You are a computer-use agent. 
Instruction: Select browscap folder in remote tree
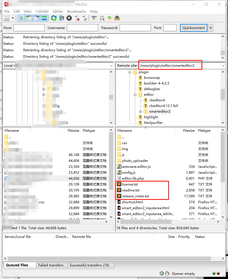pos(152,78)
